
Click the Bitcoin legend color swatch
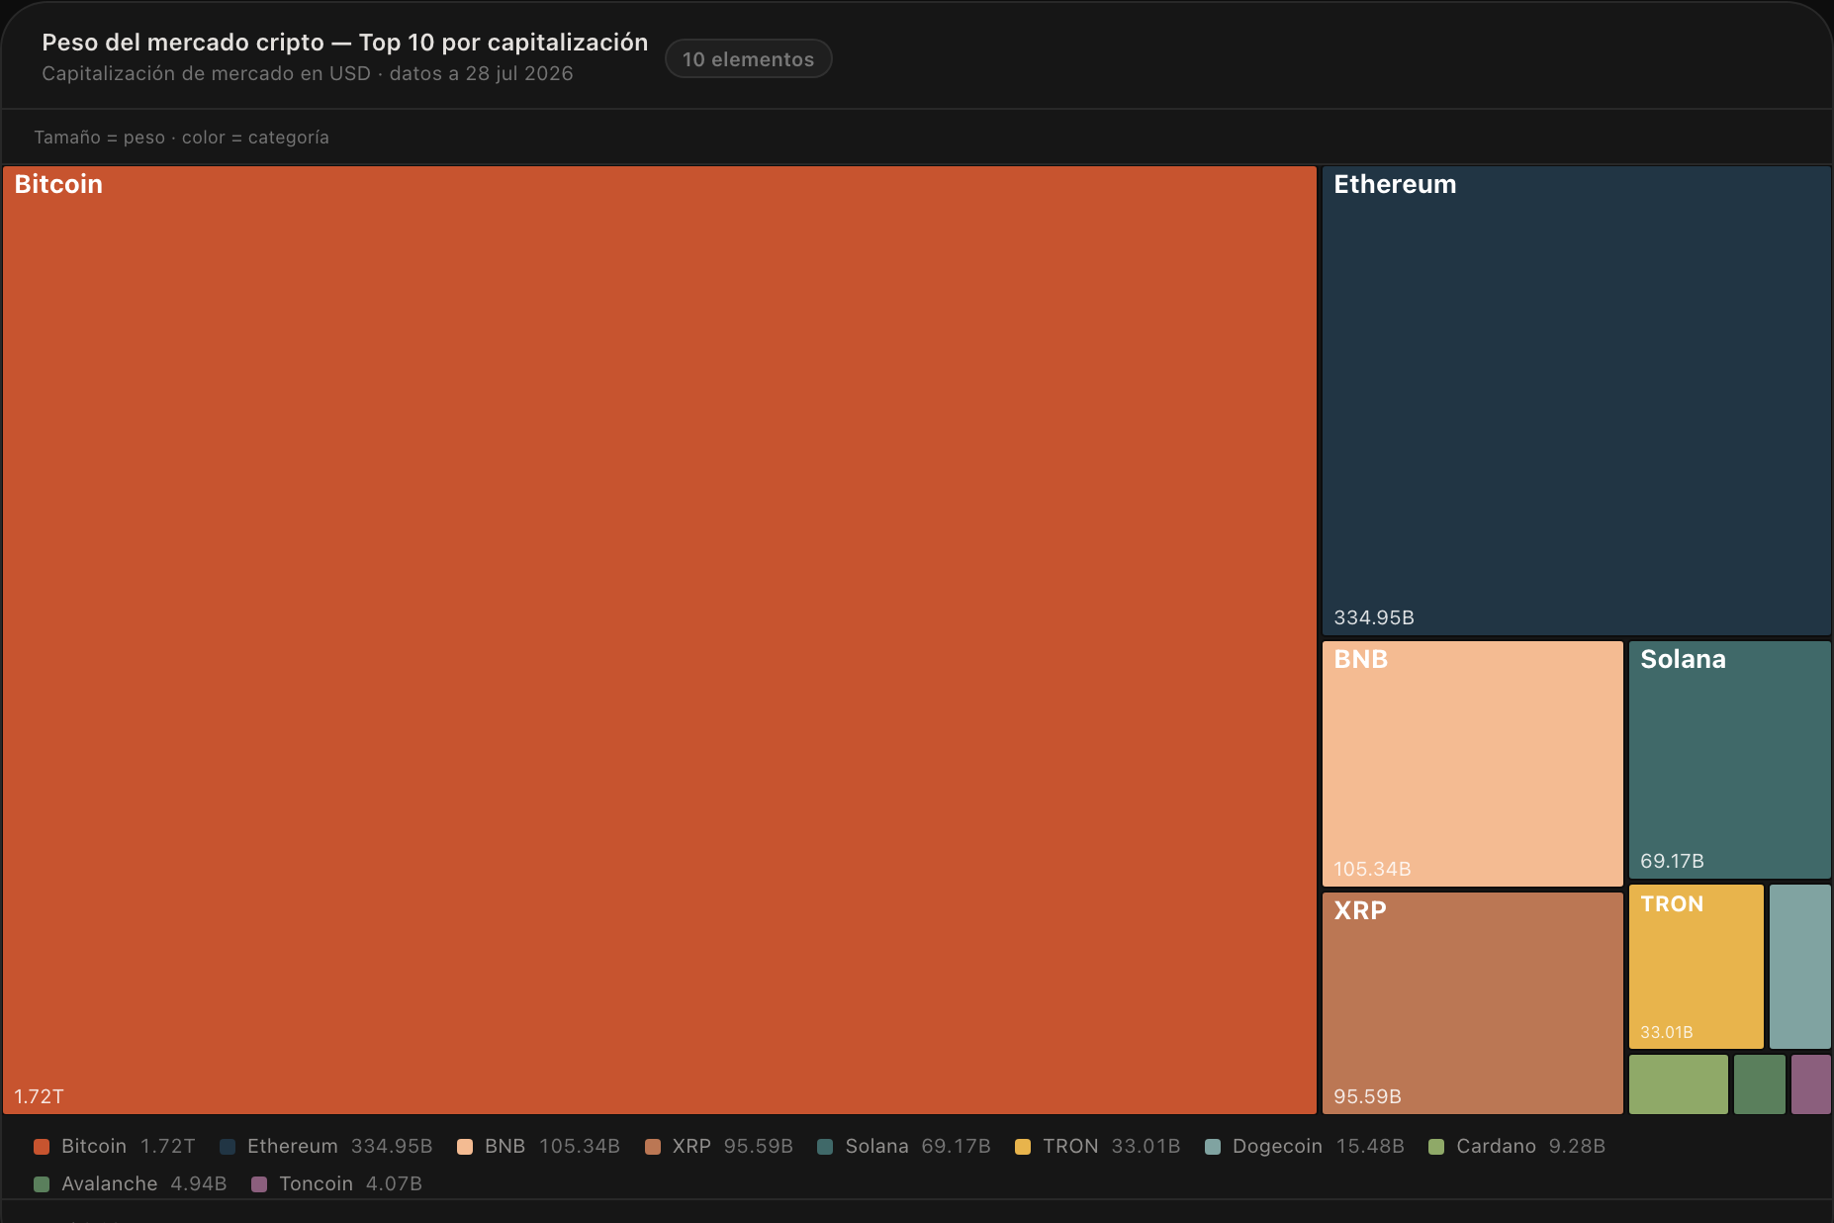(42, 1147)
